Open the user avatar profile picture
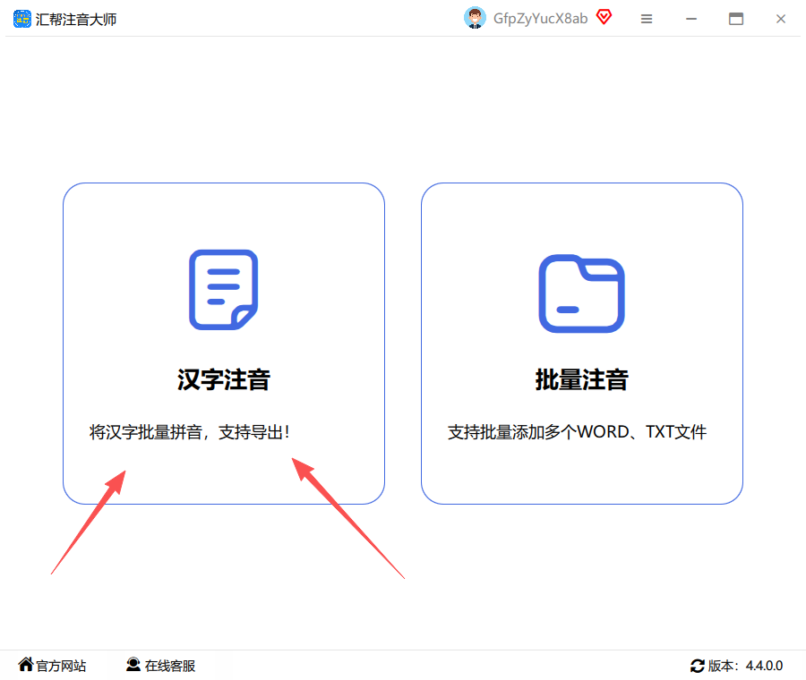This screenshot has width=806, height=680. (x=475, y=18)
